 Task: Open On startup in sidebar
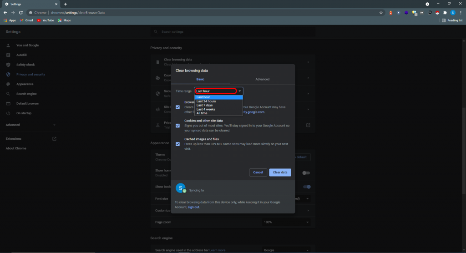pos(24,113)
